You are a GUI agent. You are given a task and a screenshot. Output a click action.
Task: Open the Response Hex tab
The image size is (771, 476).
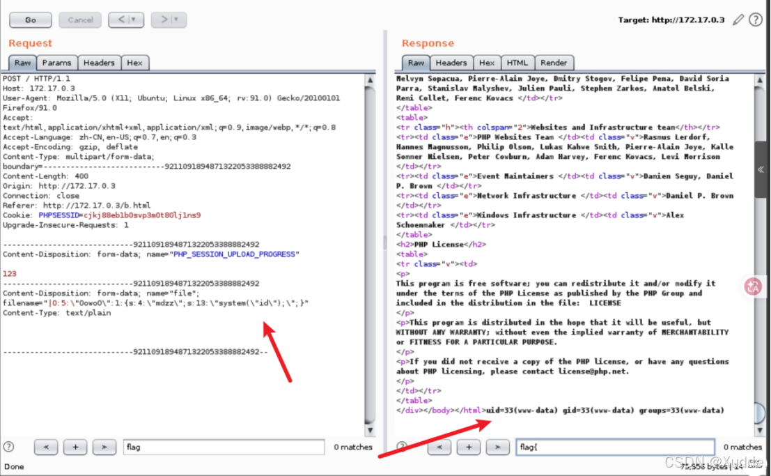pos(486,63)
